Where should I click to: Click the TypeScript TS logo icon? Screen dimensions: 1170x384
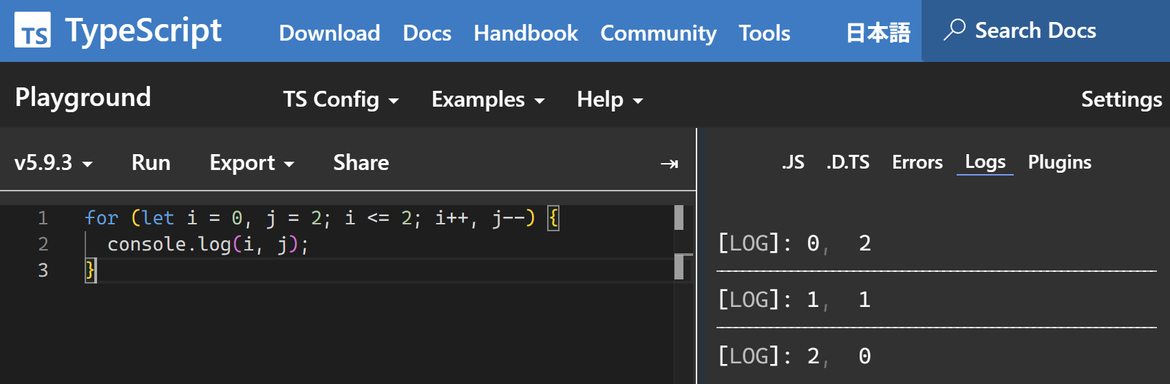pos(32,31)
